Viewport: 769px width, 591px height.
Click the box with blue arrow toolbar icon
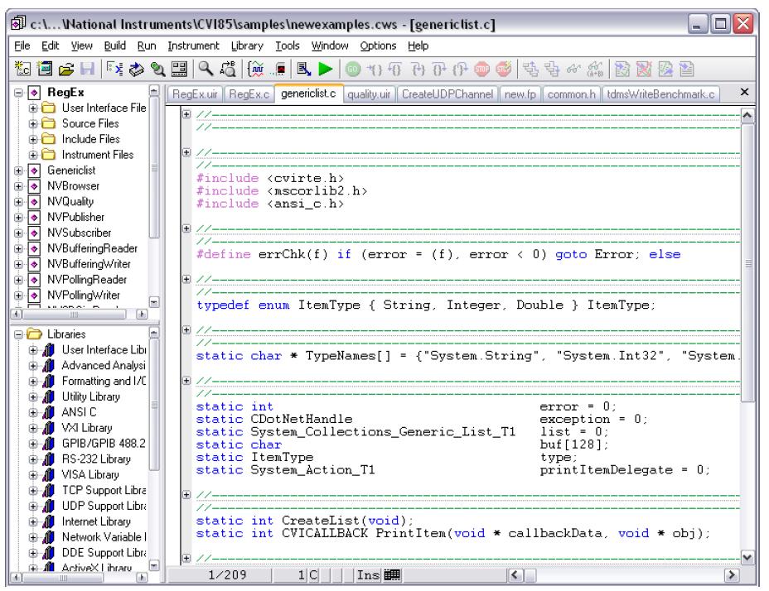pyautogui.click(x=136, y=69)
